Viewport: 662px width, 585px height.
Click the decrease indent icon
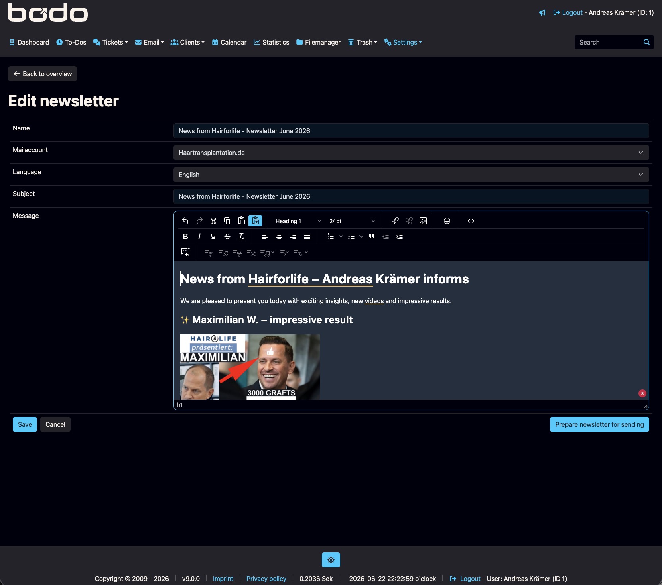[x=386, y=236]
